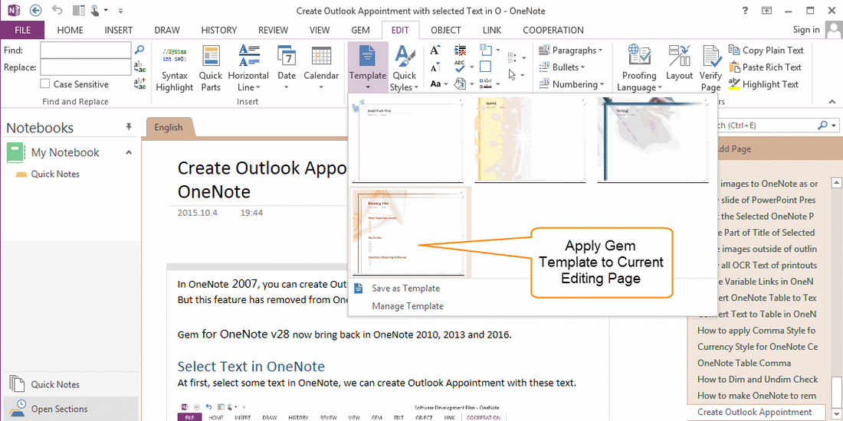Enable the Case Sensitive checkbox
The width and height of the screenshot is (843, 421).
tap(45, 84)
